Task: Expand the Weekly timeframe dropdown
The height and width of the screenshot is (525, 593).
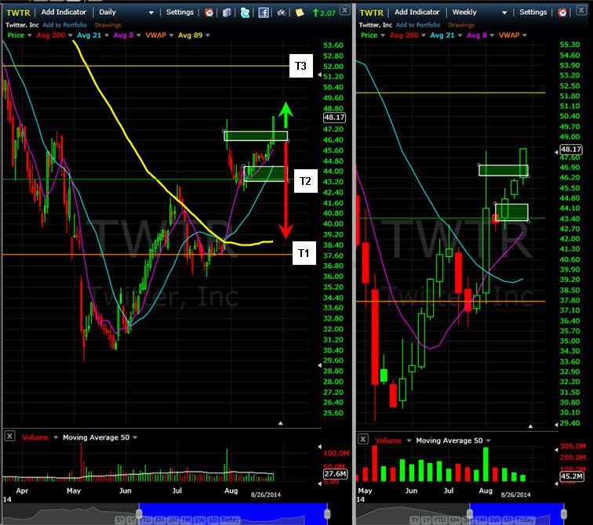Action: 504,13
